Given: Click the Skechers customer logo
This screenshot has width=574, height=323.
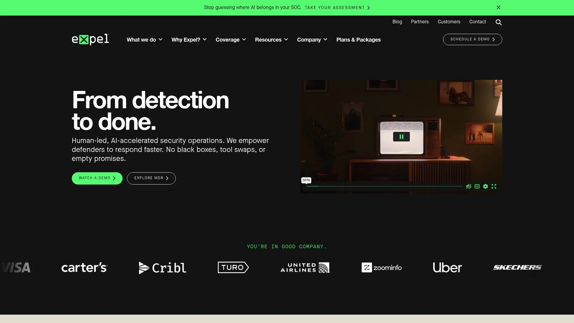Looking at the screenshot, I should click(x=517, y=267).
